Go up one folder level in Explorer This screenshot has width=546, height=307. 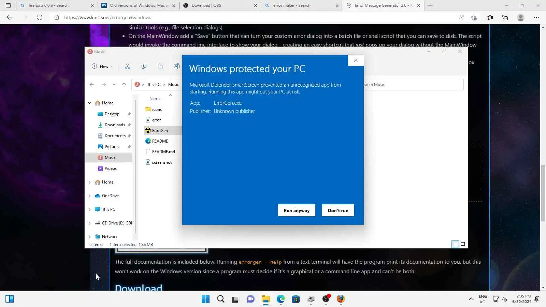pyautogui.click(x=124, y=85)
